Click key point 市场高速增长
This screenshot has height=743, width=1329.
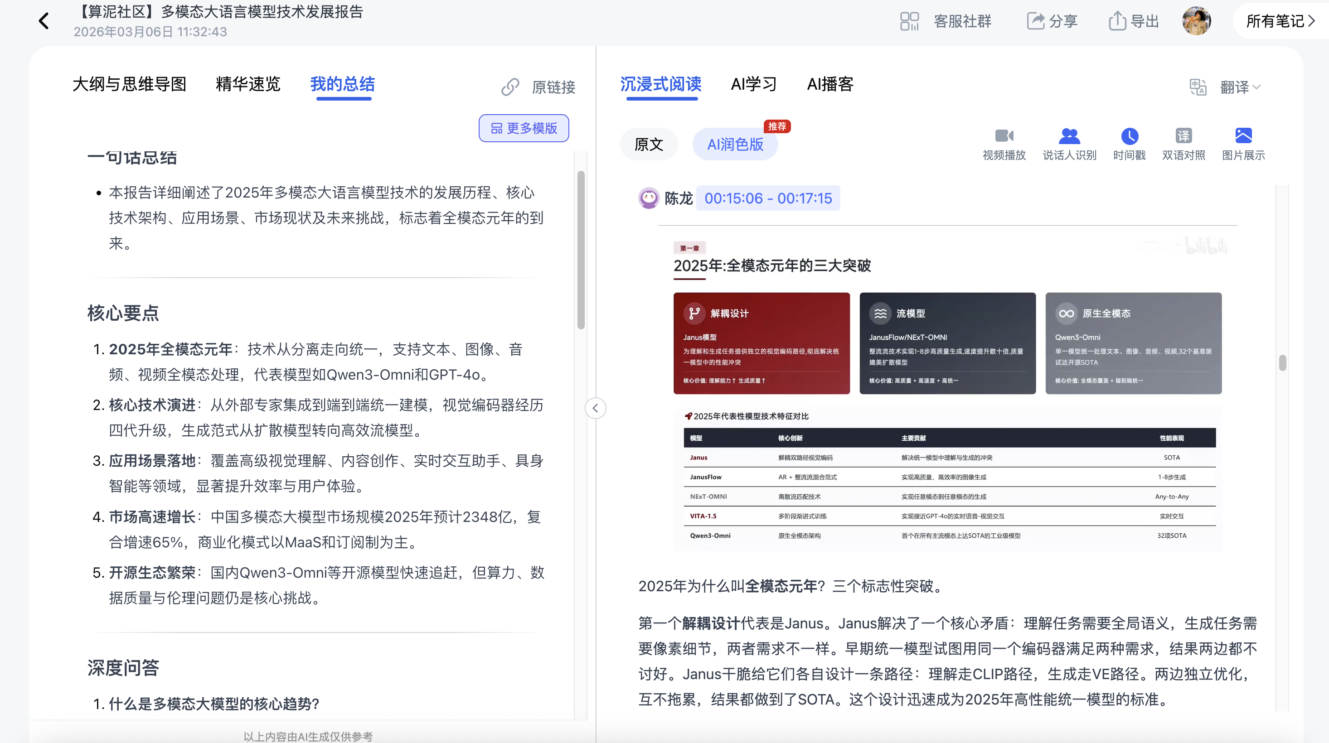[x=152, y=516]
